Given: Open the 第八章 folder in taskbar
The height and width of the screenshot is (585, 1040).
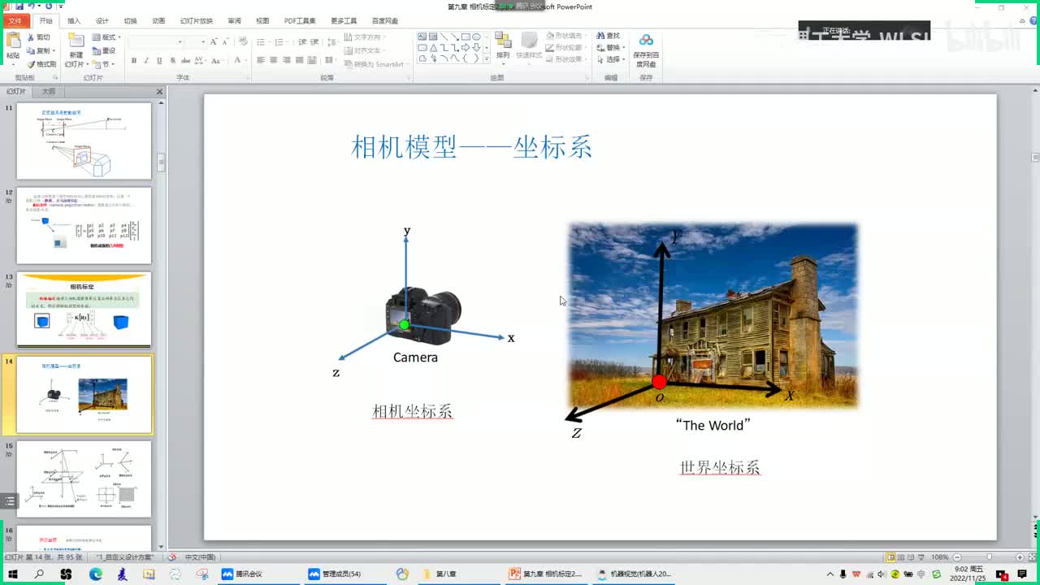Looking at the screenshot, I should coord(439,574).
